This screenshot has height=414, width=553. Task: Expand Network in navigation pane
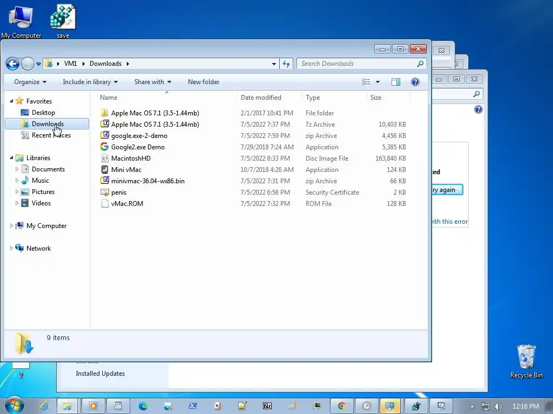pos(11,248)
